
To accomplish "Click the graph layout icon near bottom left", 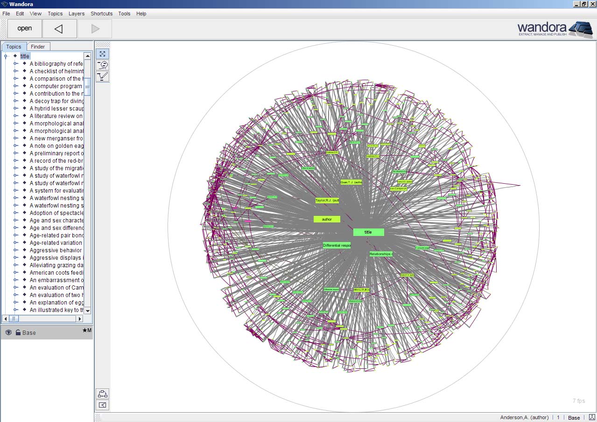I will tap(102, 394).
